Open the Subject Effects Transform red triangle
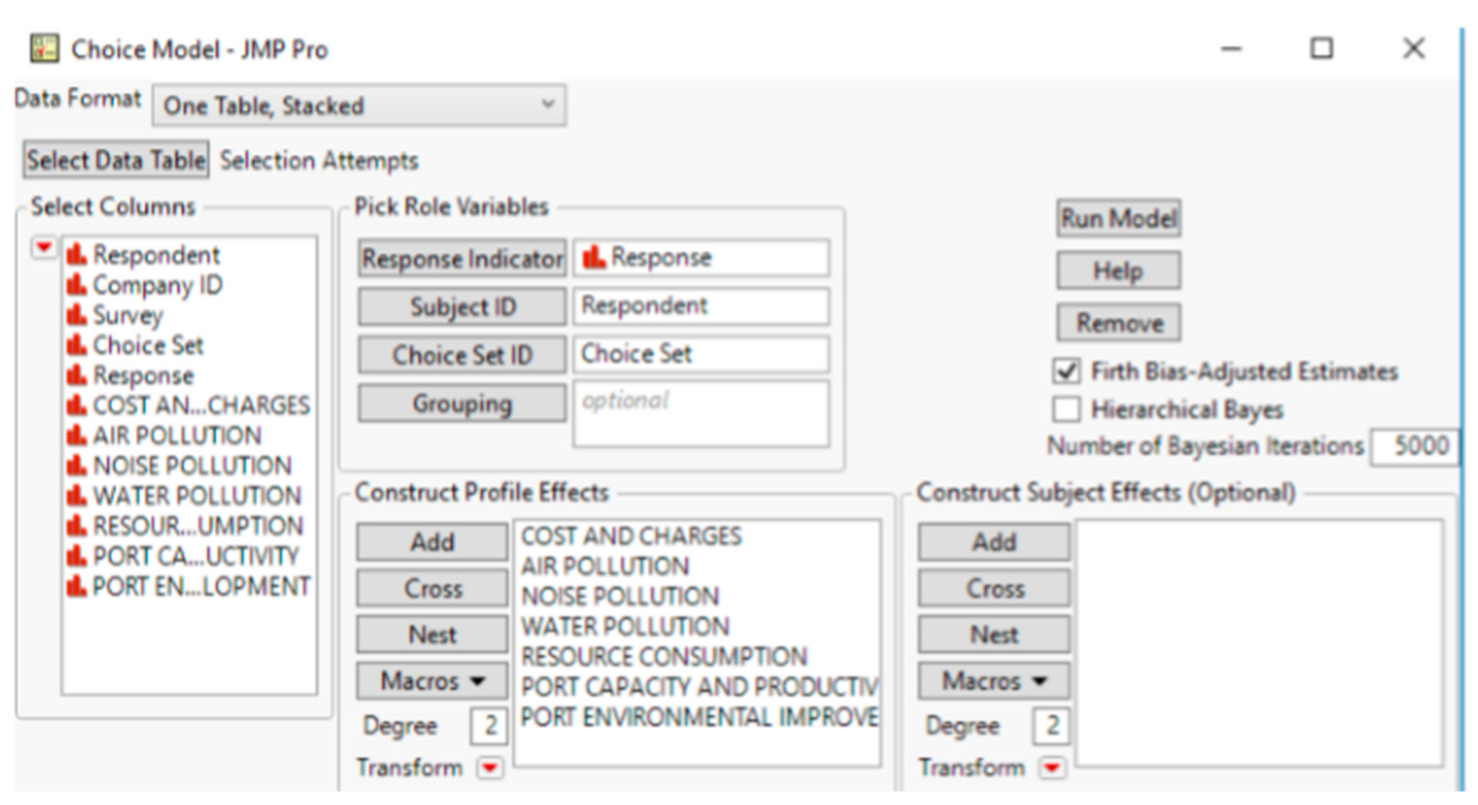The image size is (1478, 805). coord(1052,768)
